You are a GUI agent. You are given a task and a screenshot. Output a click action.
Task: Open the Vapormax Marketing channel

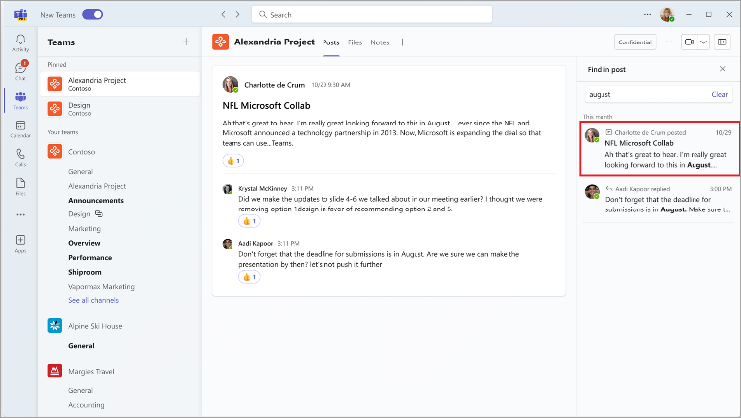coord(101,286)
